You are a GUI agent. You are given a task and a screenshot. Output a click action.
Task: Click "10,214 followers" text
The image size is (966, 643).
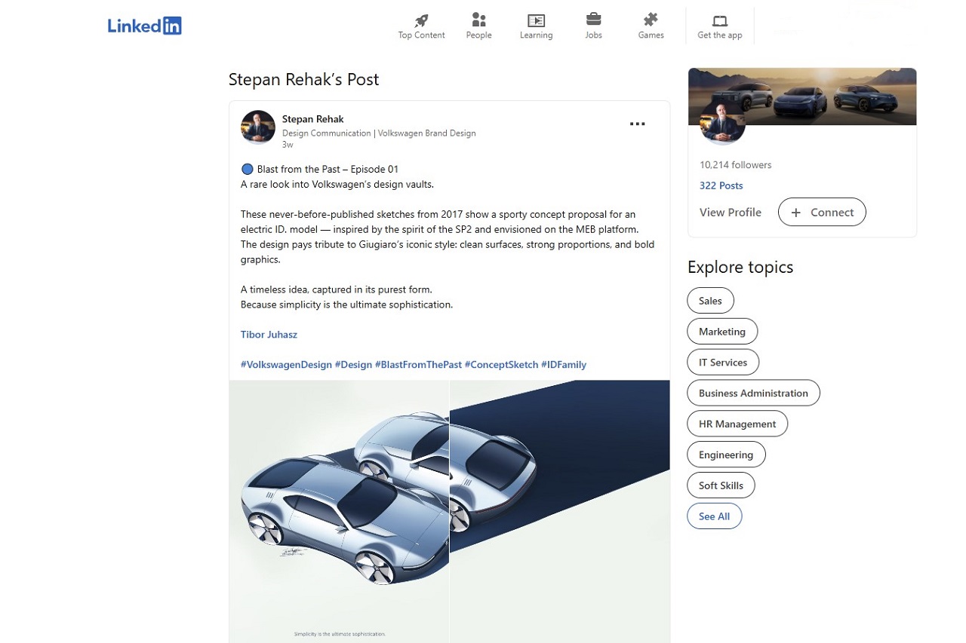(x=735, y=165)
